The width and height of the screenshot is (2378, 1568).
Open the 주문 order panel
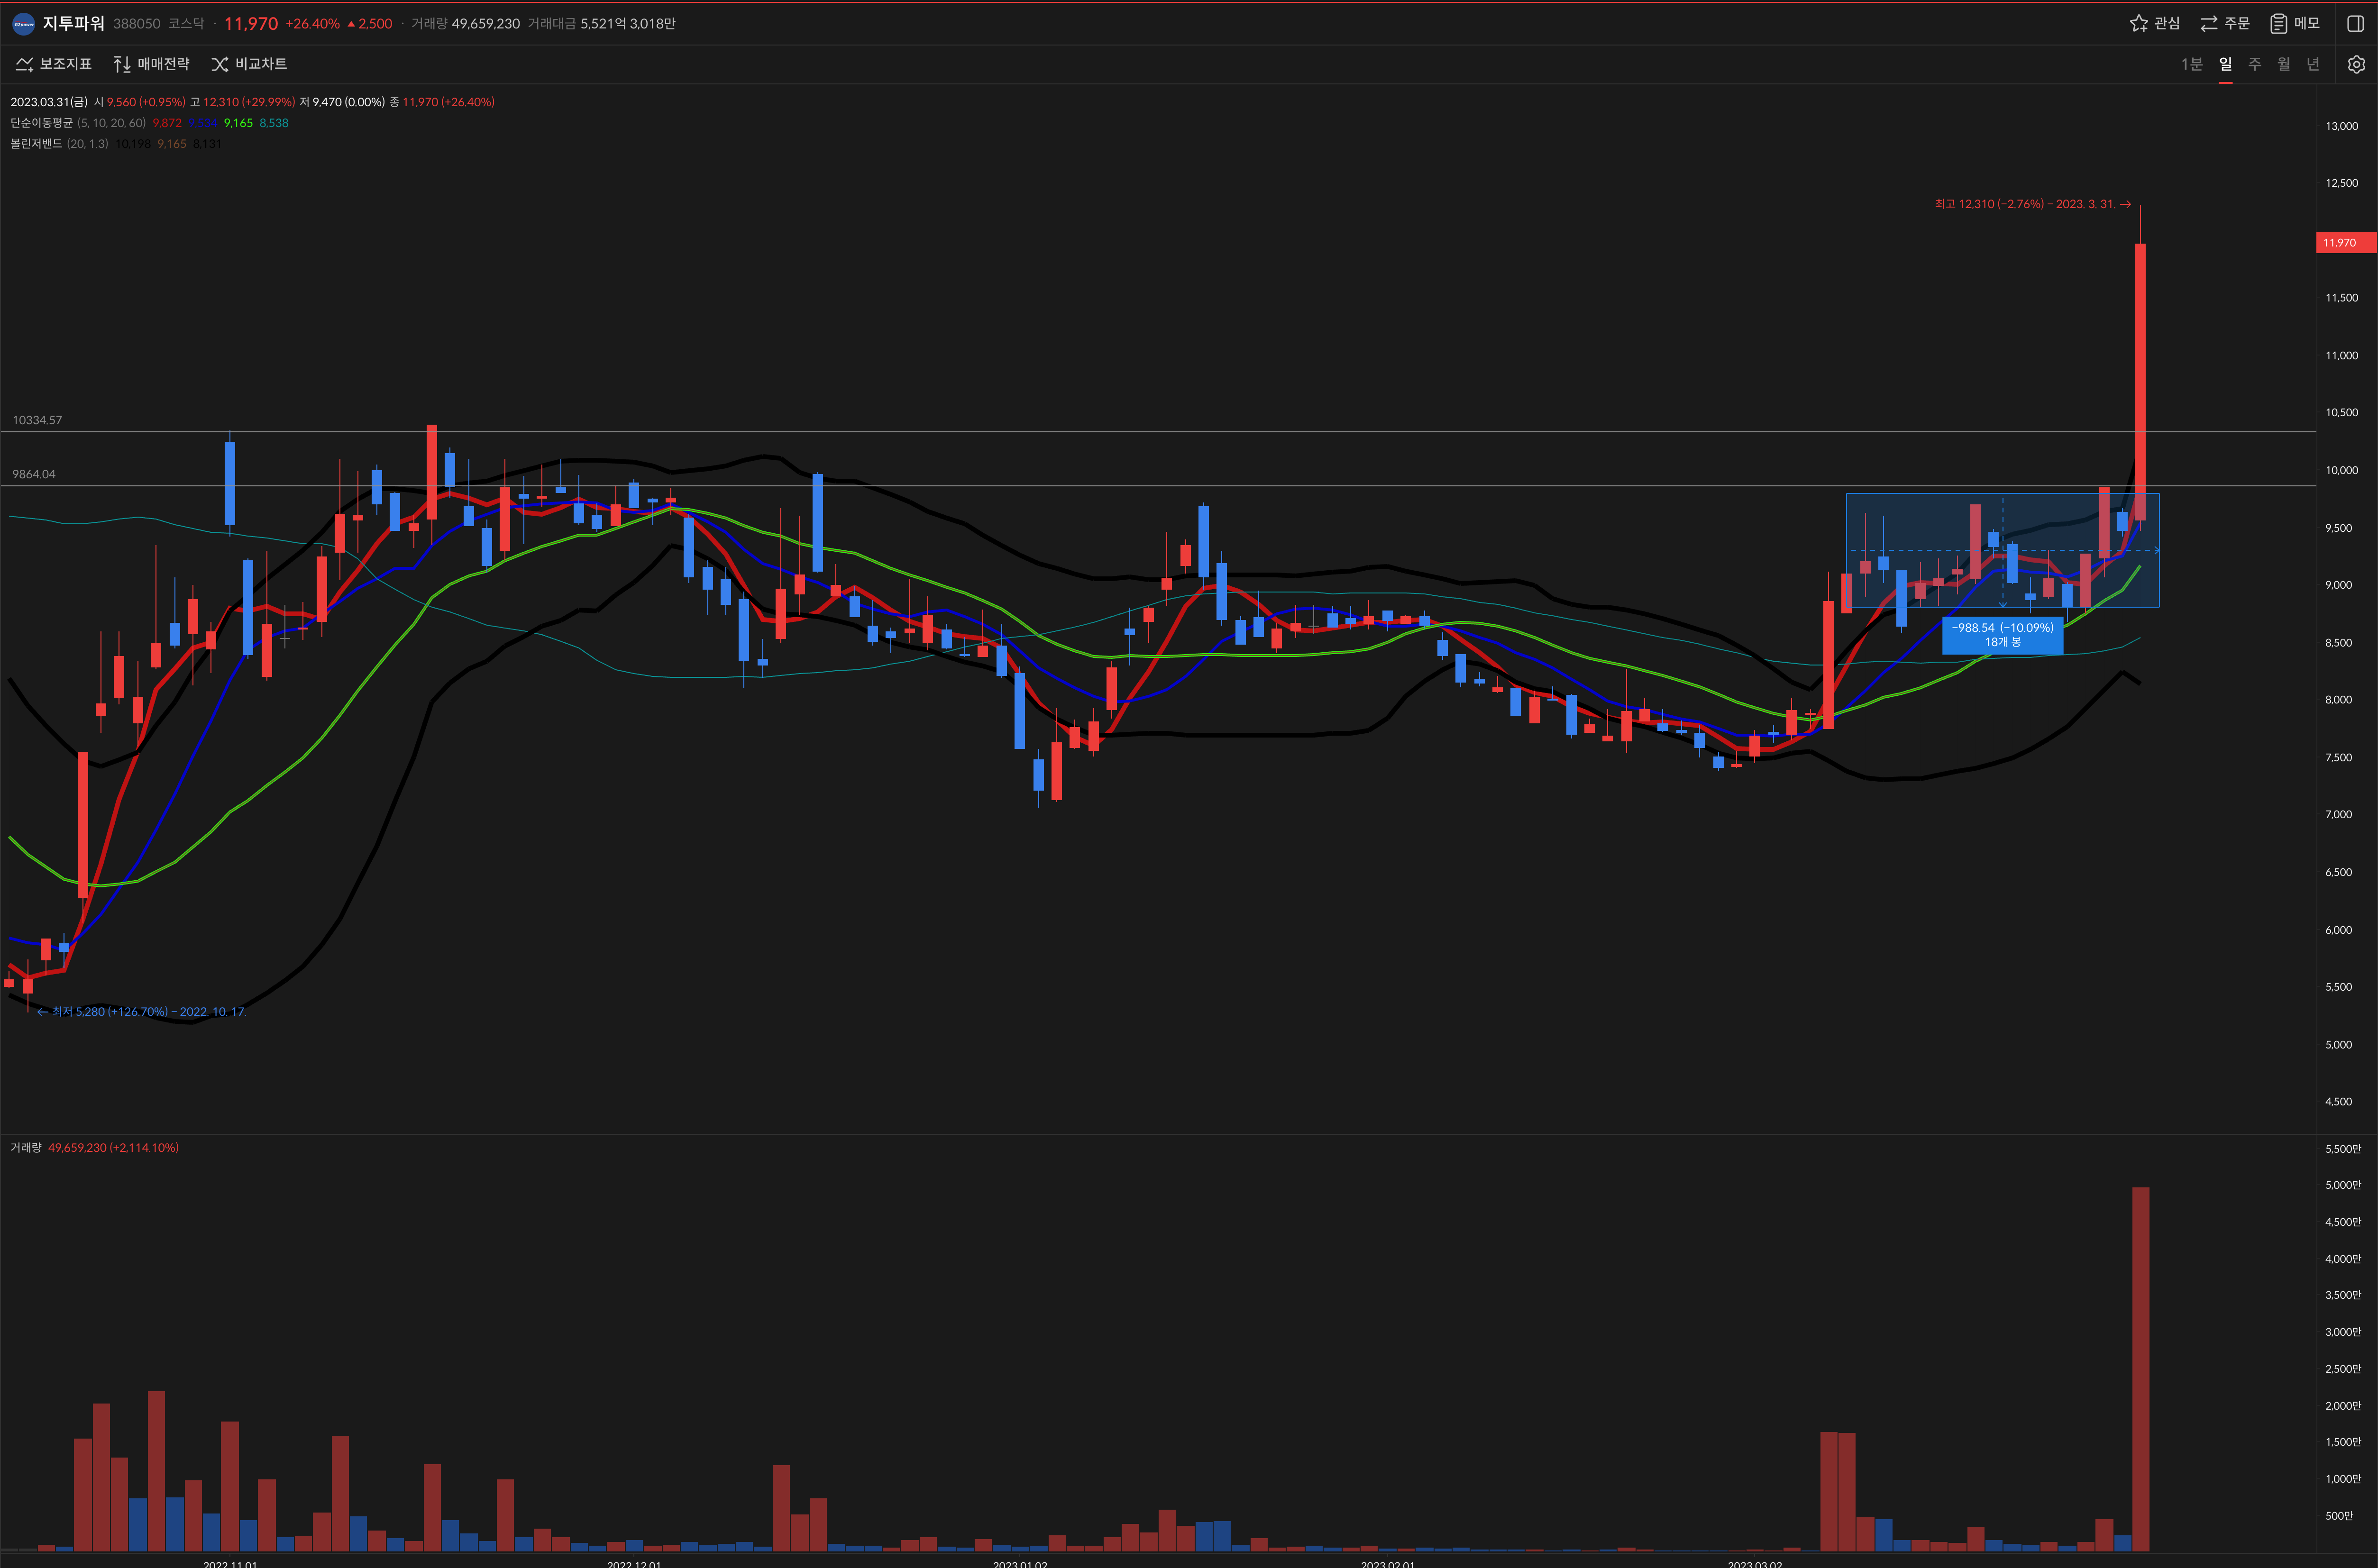pyautogui.click(x=2224, y=23)
